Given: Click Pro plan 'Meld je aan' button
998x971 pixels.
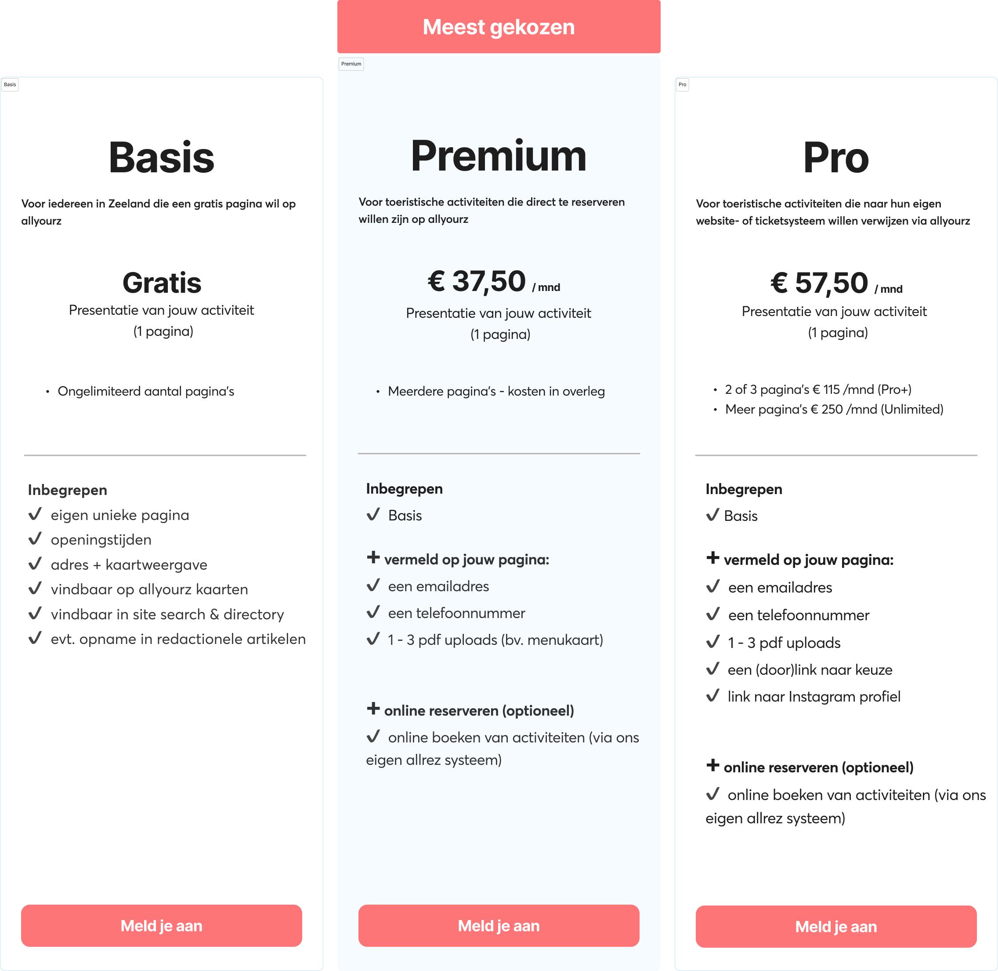Looking at the screenshot, I should coord(836,927).
